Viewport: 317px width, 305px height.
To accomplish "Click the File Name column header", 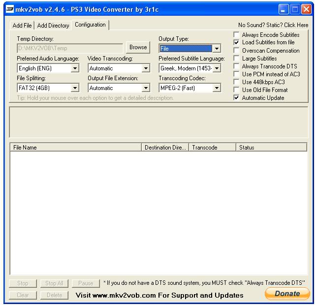I will click(76, 147).
